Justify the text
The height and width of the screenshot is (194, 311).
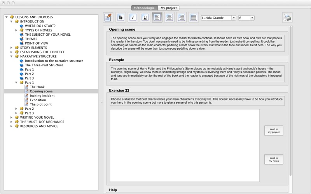pos(193,17)
